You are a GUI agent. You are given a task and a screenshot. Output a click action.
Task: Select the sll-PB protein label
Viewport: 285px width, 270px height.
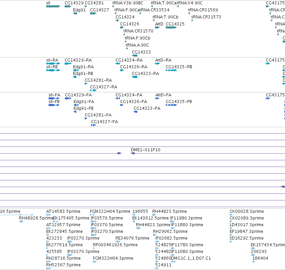click(x=54, y=102)
